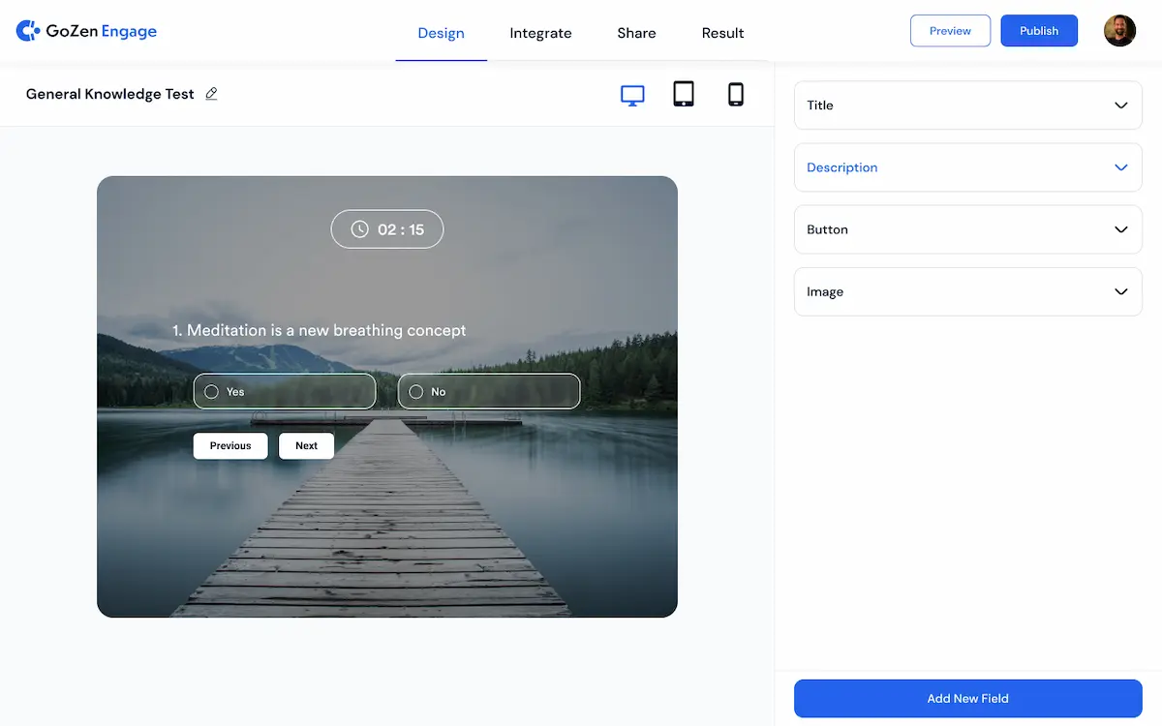Click the pencil icon to rename quiz
This screenshot has height=726, width=1162.
pyautogui.click(x=211, y=94)
